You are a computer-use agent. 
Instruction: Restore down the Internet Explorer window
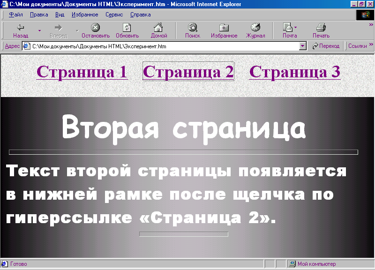coord(361,4)
